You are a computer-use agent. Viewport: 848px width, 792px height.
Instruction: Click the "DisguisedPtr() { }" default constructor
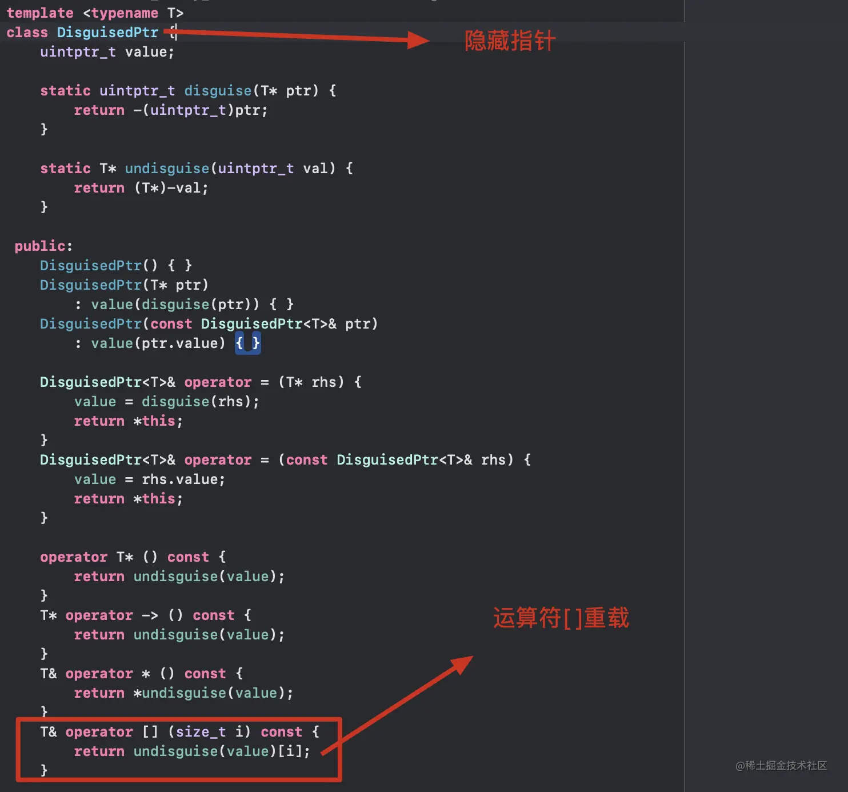[x=116, y=265]
